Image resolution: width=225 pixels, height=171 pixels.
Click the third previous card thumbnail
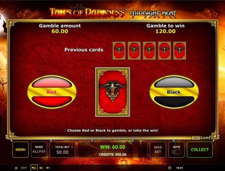[149, 50]
